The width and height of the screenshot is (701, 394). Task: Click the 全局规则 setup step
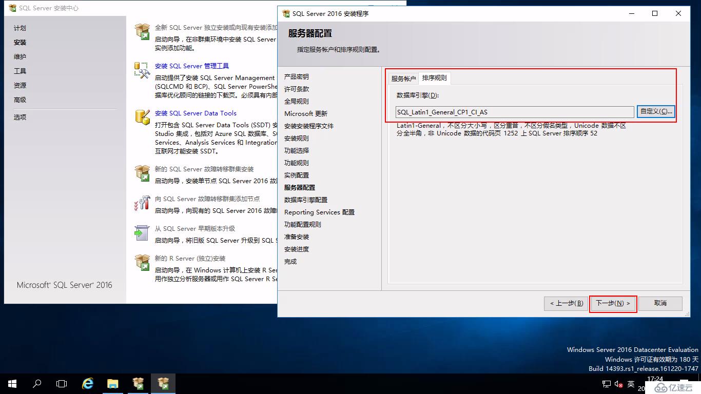click(297, 102)
